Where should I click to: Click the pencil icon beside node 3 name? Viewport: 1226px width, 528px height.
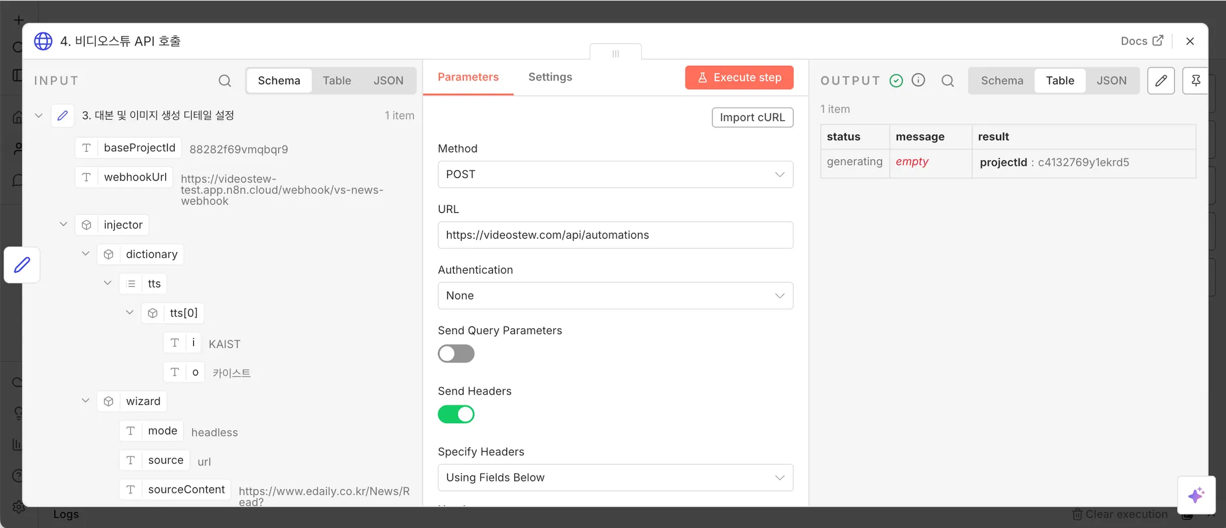(x=63, y=115)
